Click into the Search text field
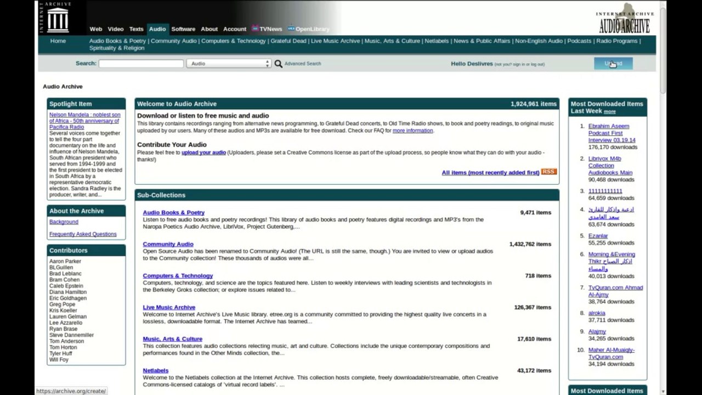Image resolution: width=702 pixels, height=395 pixels. tap(141, 64)
